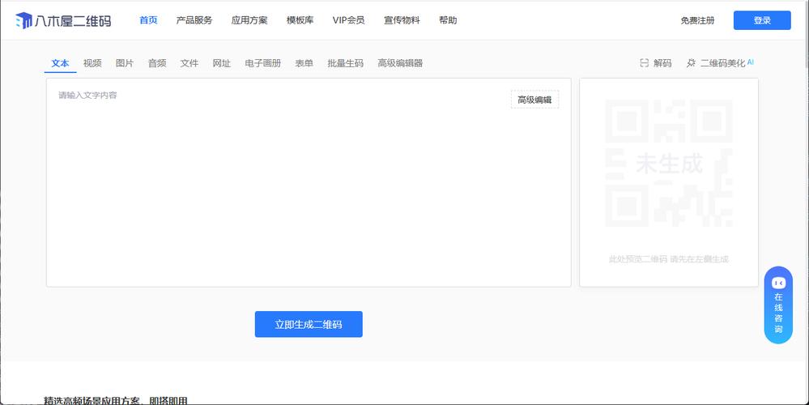Select the 文本 tab
This screenshot has height=405, width=809.
(61, 63)
